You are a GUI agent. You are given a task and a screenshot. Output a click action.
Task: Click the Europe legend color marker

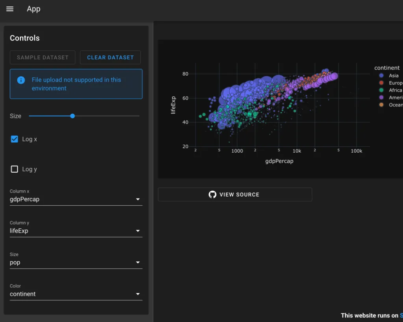pos(381,83)
